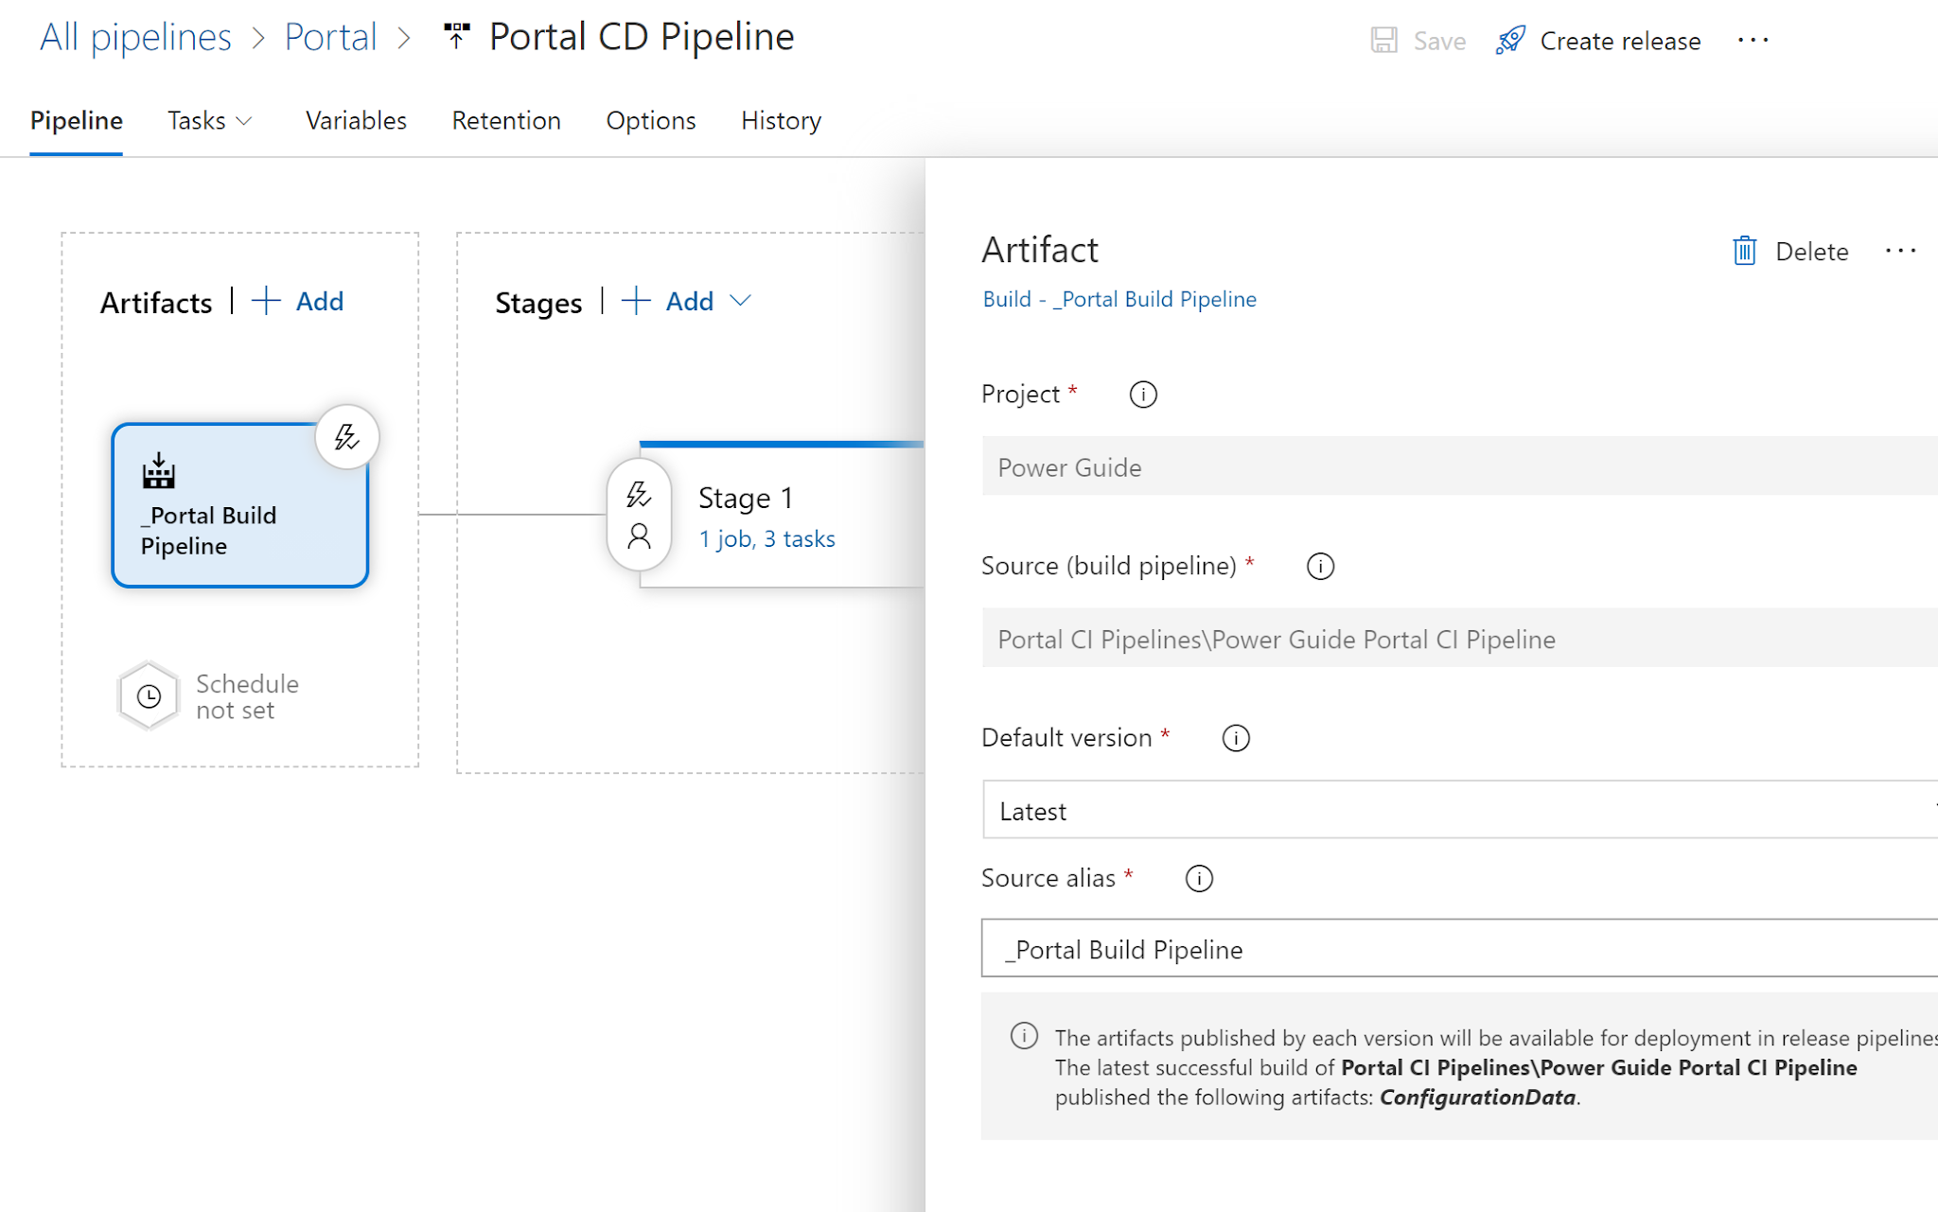Viewport: 1938px width, 1212px height.
Task: Click the Schedule not set clock icon
Action: coord(149,696)
